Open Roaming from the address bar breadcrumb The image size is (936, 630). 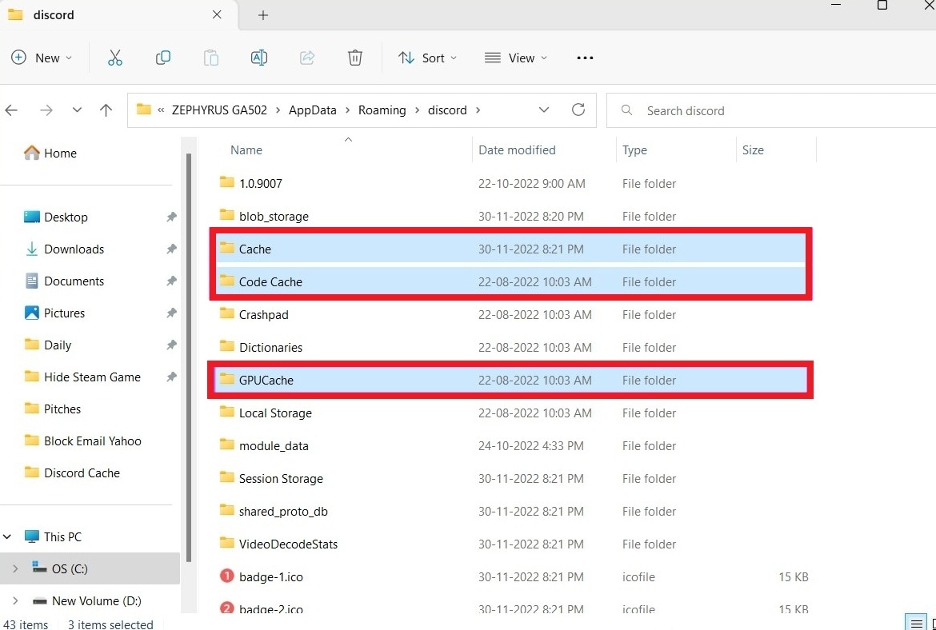(382, 110)
